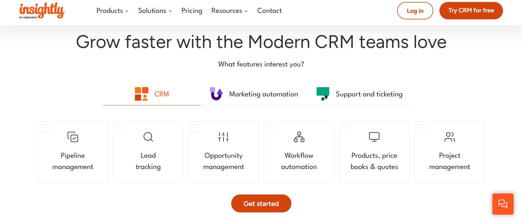Select the Project management card label
Image resolution: width=522 pixels, height=220 pixels.
(450, 161)
